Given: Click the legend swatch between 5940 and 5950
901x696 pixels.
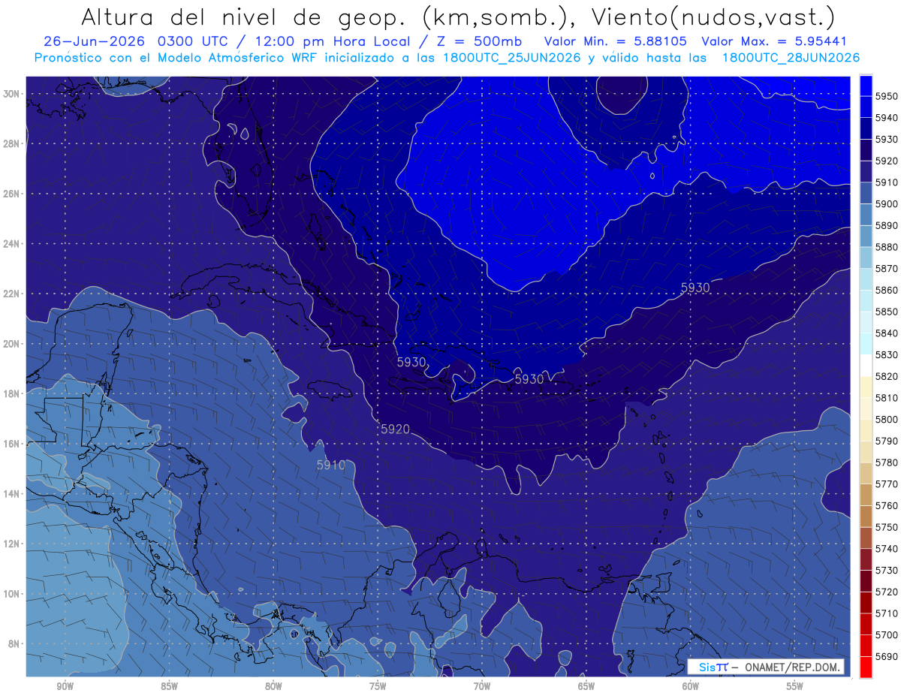Looking at the screenshot, I should tap(866, 106).
